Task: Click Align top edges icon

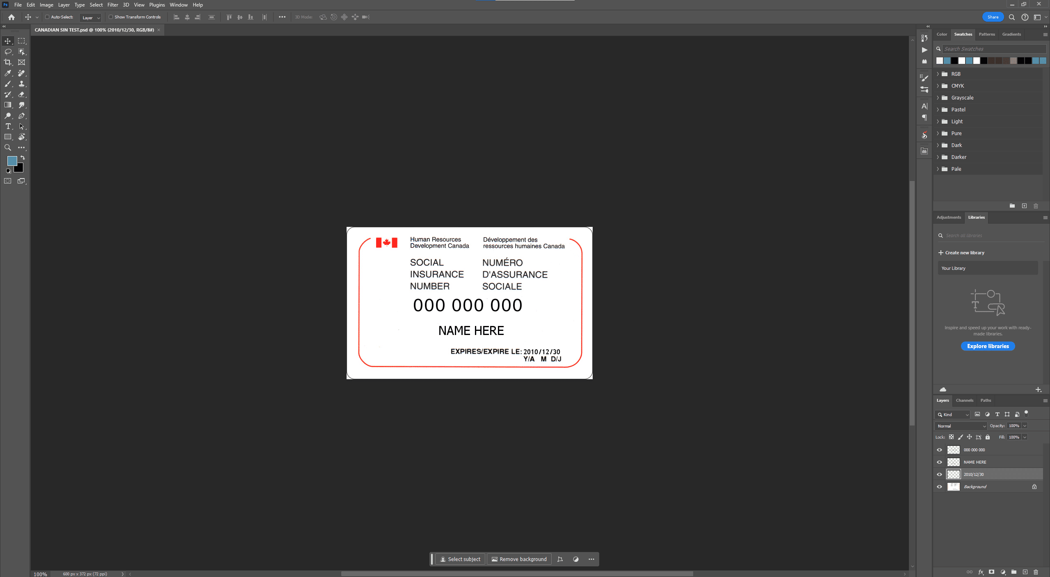Action: (x=229, y=17)
